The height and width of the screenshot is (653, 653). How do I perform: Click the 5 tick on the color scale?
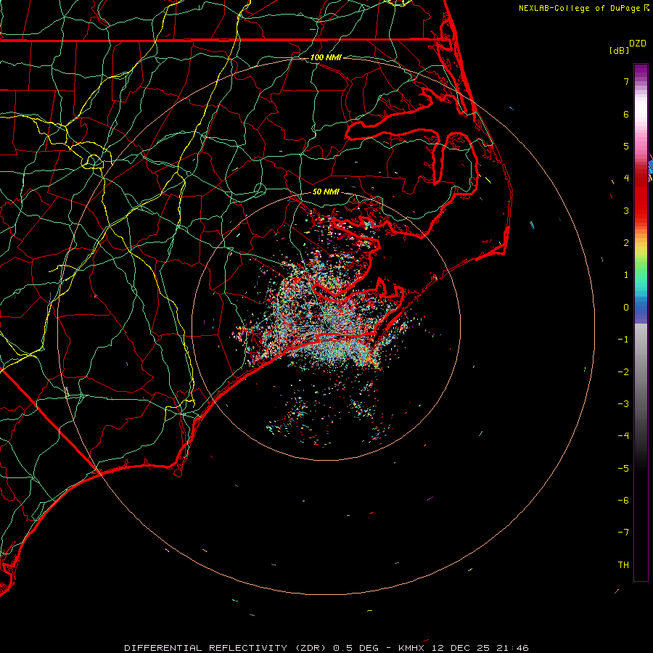(x=625, y=147)
